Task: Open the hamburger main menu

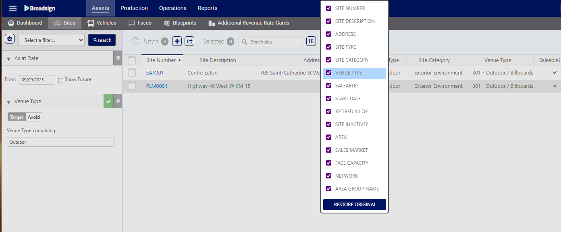Action: (13, 8)
